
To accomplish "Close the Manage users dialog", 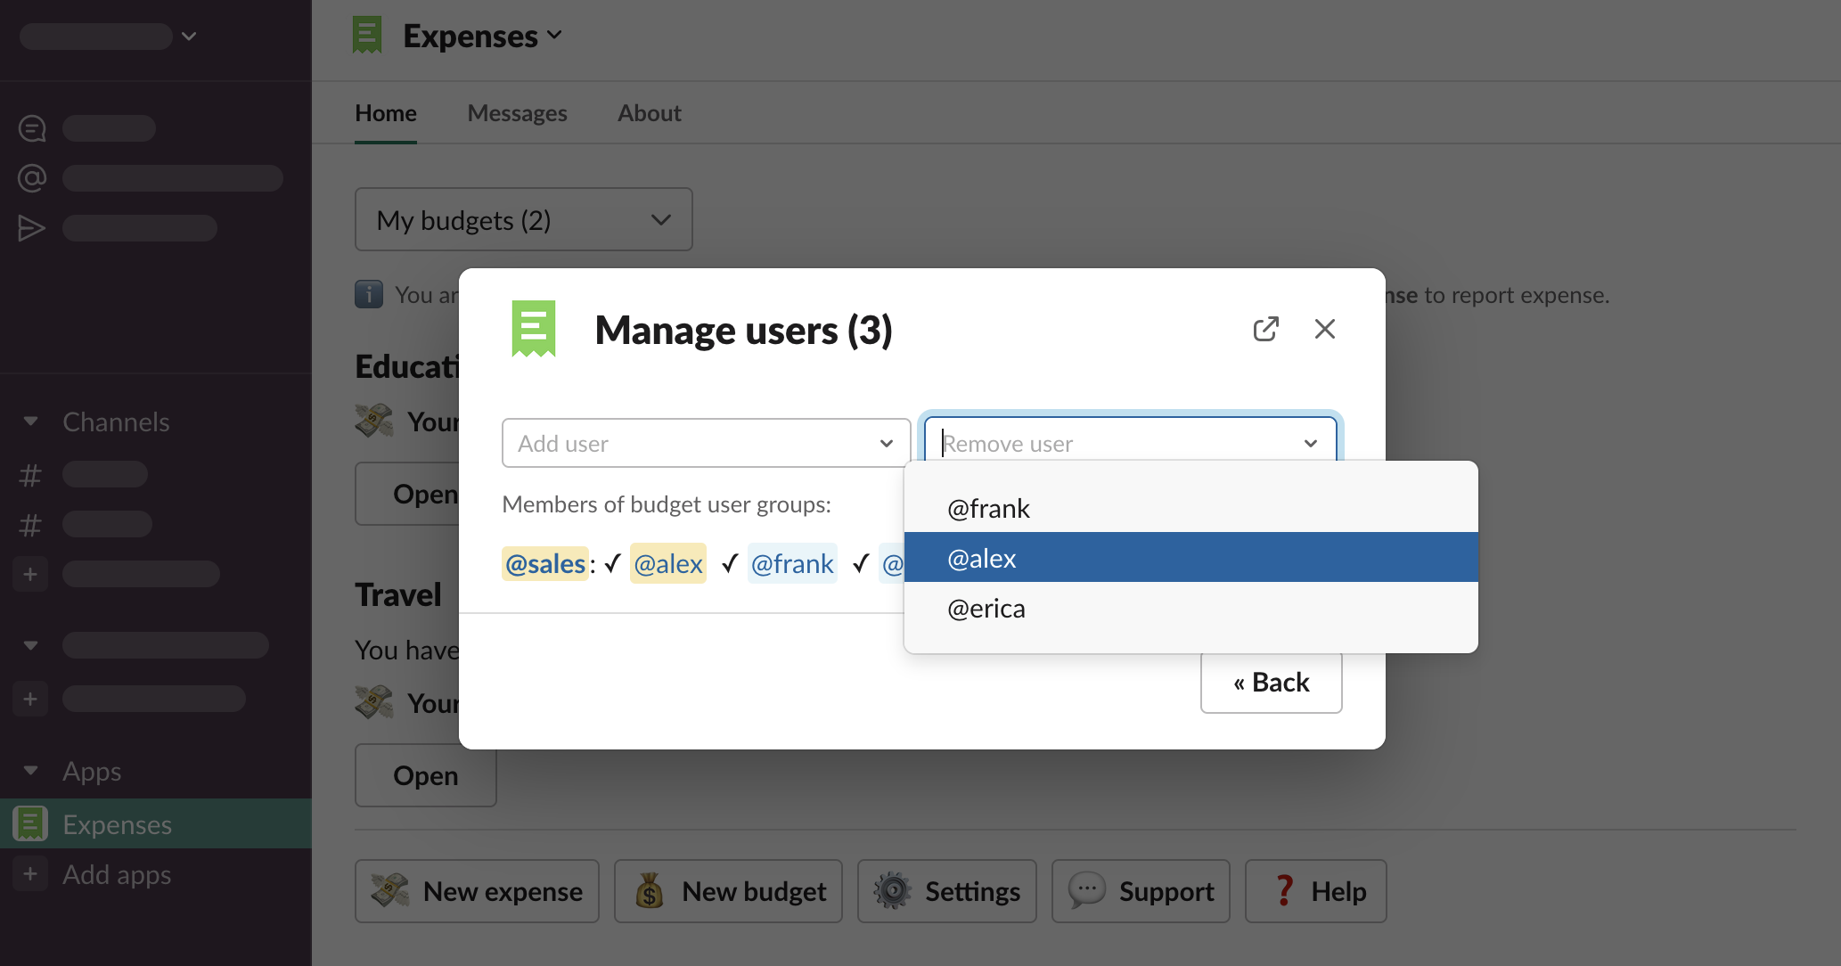I will [1324, 329].
